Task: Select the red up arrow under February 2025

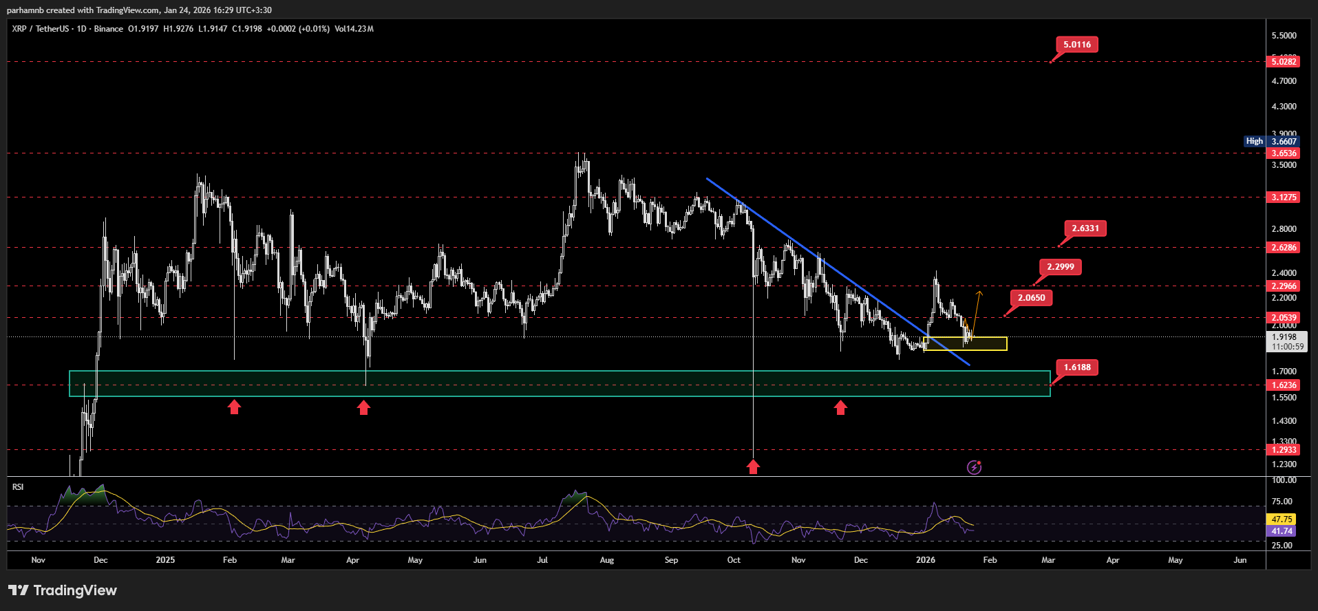Action: [234, 407]
